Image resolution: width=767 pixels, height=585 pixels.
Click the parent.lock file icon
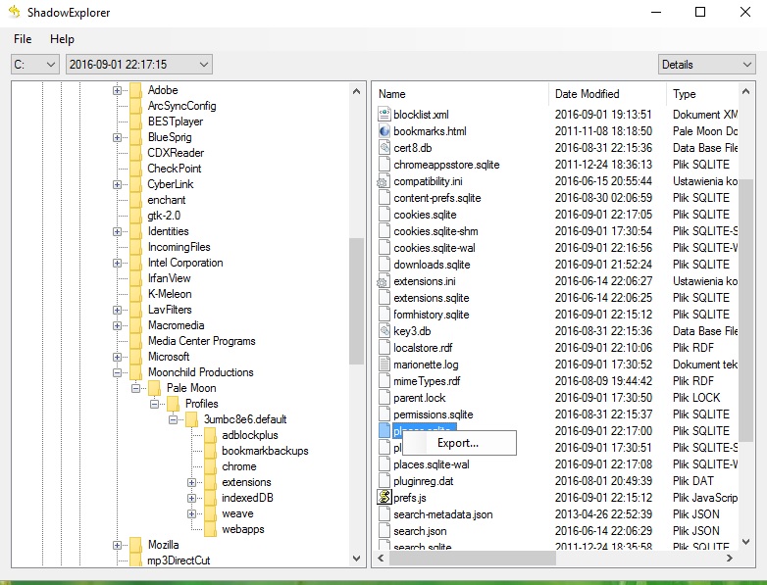[384, 397]
